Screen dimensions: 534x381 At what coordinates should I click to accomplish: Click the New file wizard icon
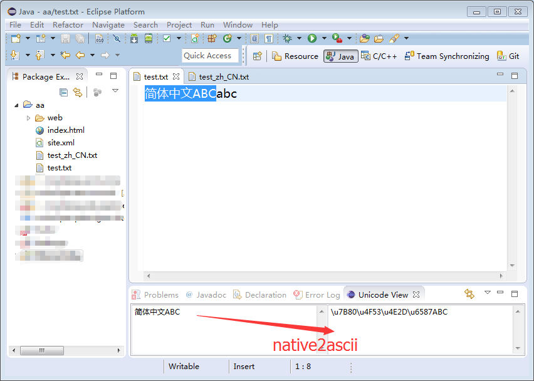(x=16, y=39)
